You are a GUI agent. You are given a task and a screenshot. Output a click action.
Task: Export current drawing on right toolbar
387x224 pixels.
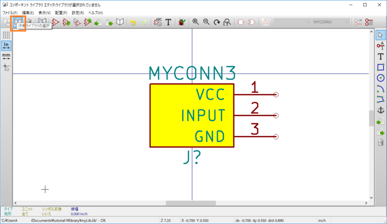pos(380,132)
